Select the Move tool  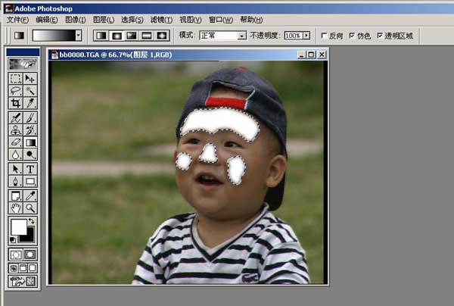pyautogui.click(x=30, y=79)
